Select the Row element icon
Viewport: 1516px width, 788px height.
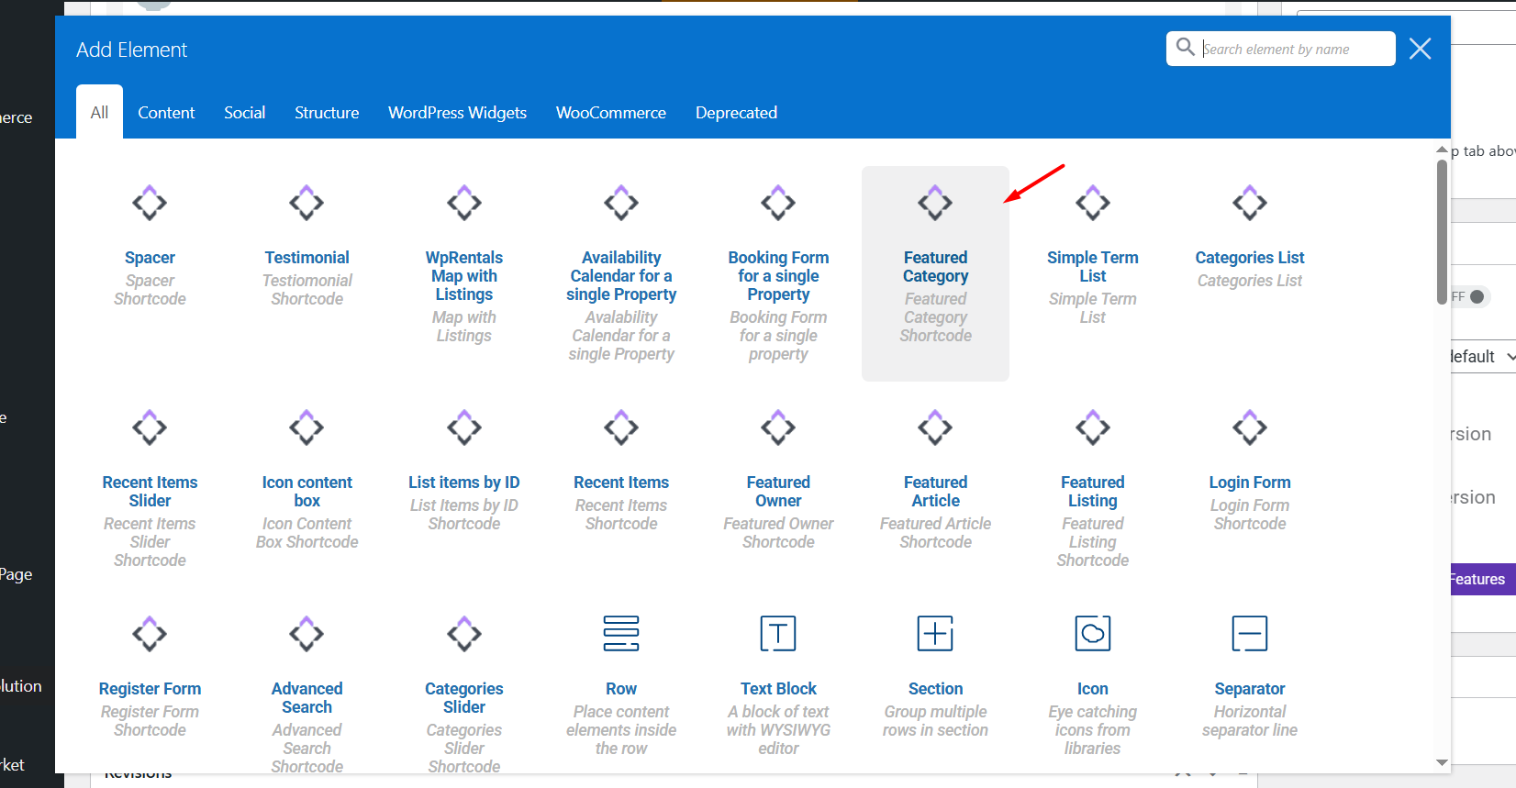(621, 633)
